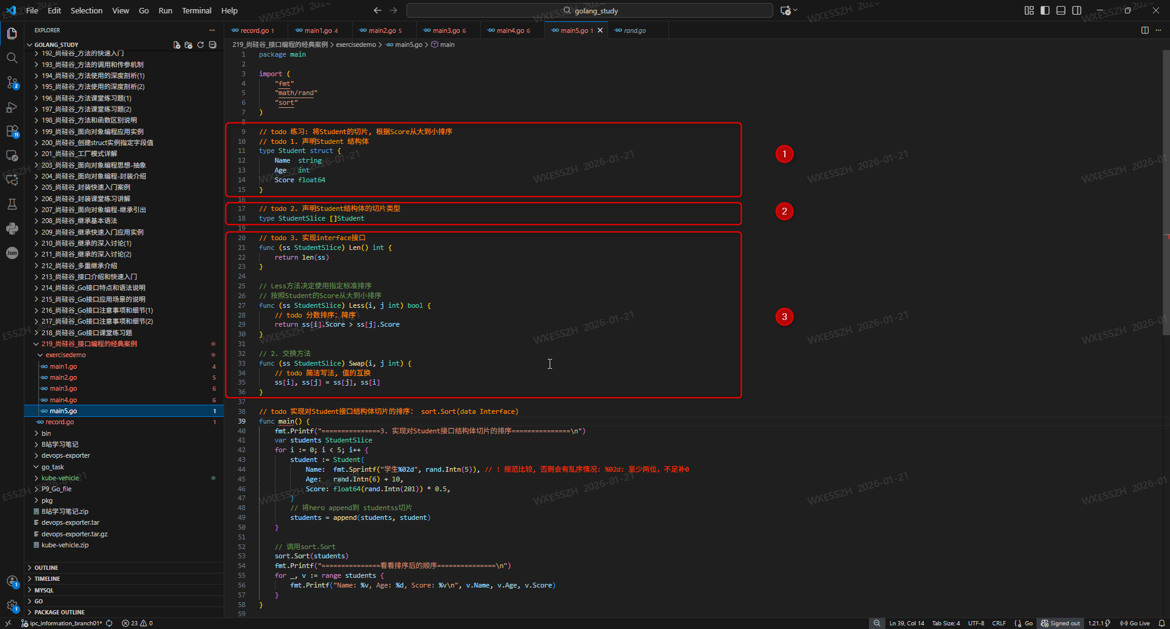This screenshot has width=1170, height=629.
Task: Open the ipc_information_branch01 branch picker
Action: point(62,623)
